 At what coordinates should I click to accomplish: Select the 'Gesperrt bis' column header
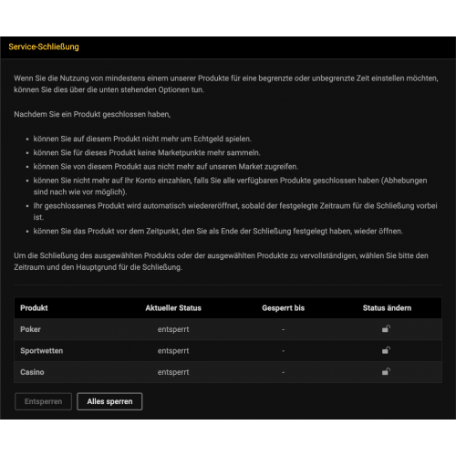(284, 308)
